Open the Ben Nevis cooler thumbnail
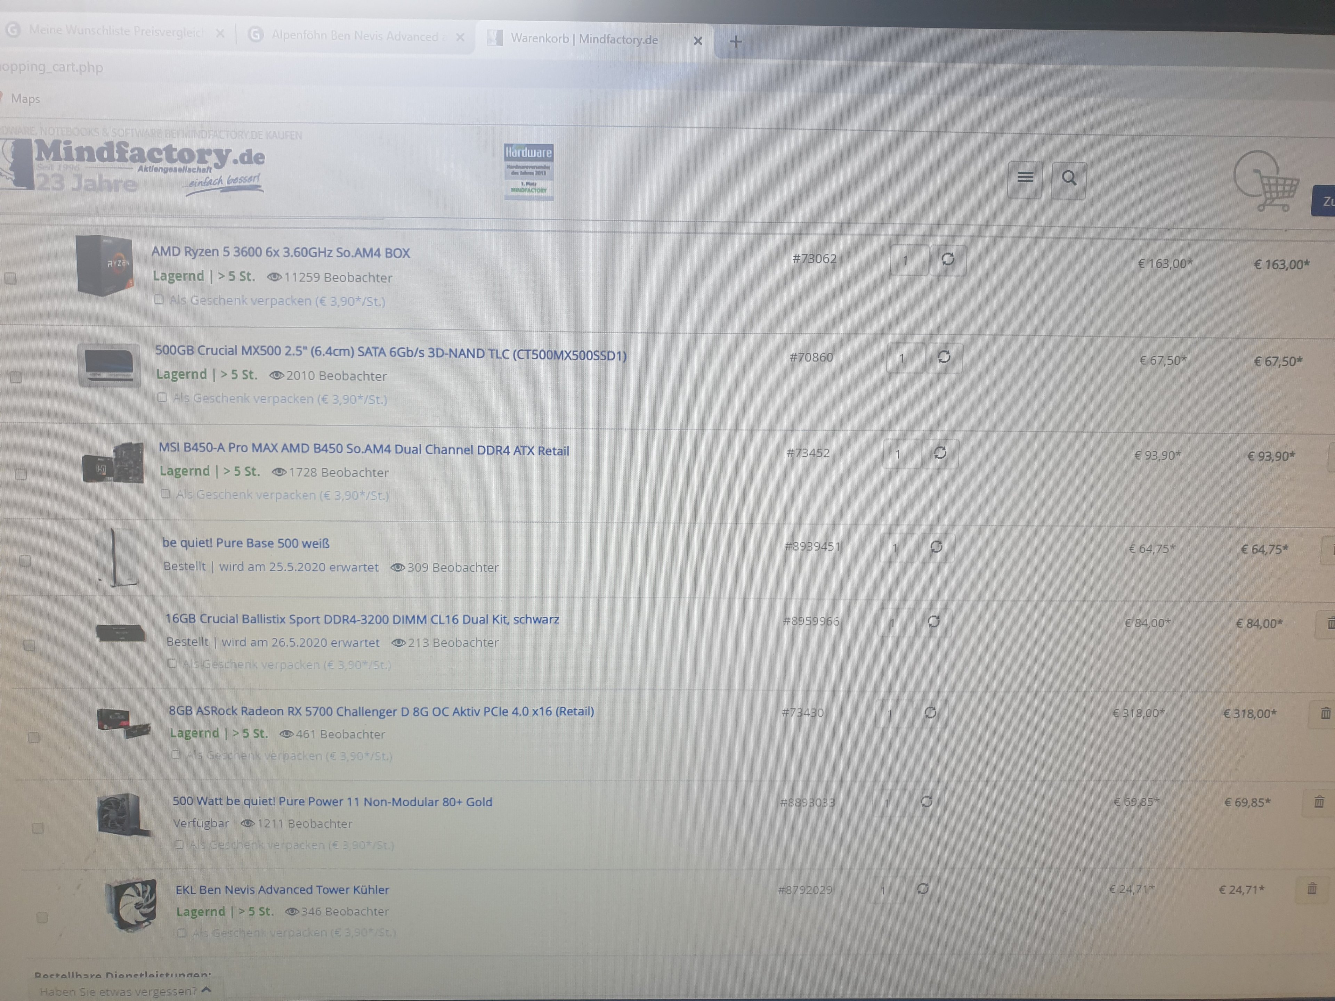The height and width of the screenshot is (1001, 1335). 131,906
